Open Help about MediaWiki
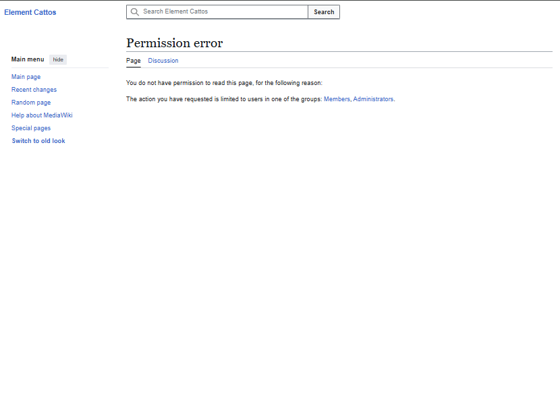 [42, 115]
